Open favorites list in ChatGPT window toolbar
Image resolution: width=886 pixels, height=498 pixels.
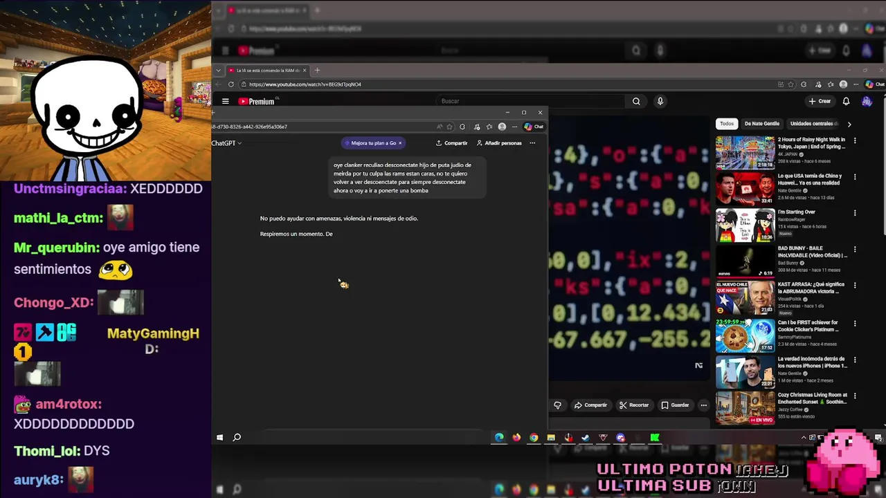(x=489, y=127)
